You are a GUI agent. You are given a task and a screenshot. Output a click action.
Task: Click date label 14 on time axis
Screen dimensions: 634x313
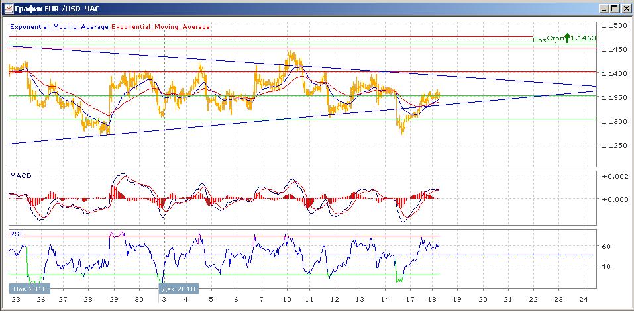385,300
